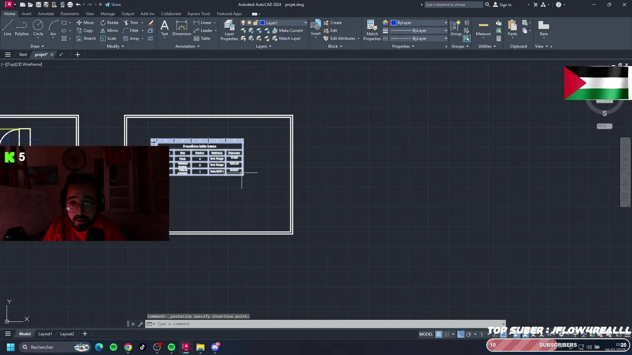Viewport: 632px width, 355px height.
Task: Select the multiline Text tool
Action: (x=164, y=28)
